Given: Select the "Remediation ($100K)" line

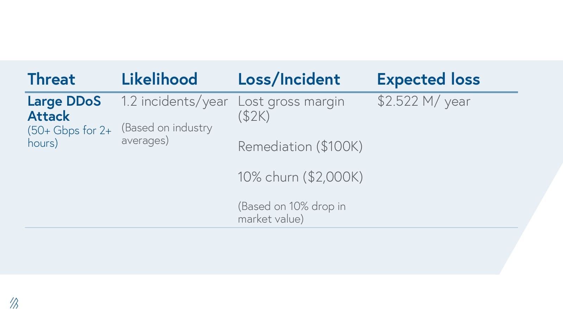Looking at the screenshot, I should point(300,146).
